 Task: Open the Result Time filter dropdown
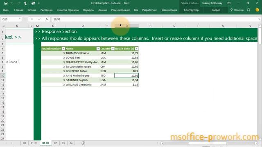pyautogui.click(x=136, y=49)
